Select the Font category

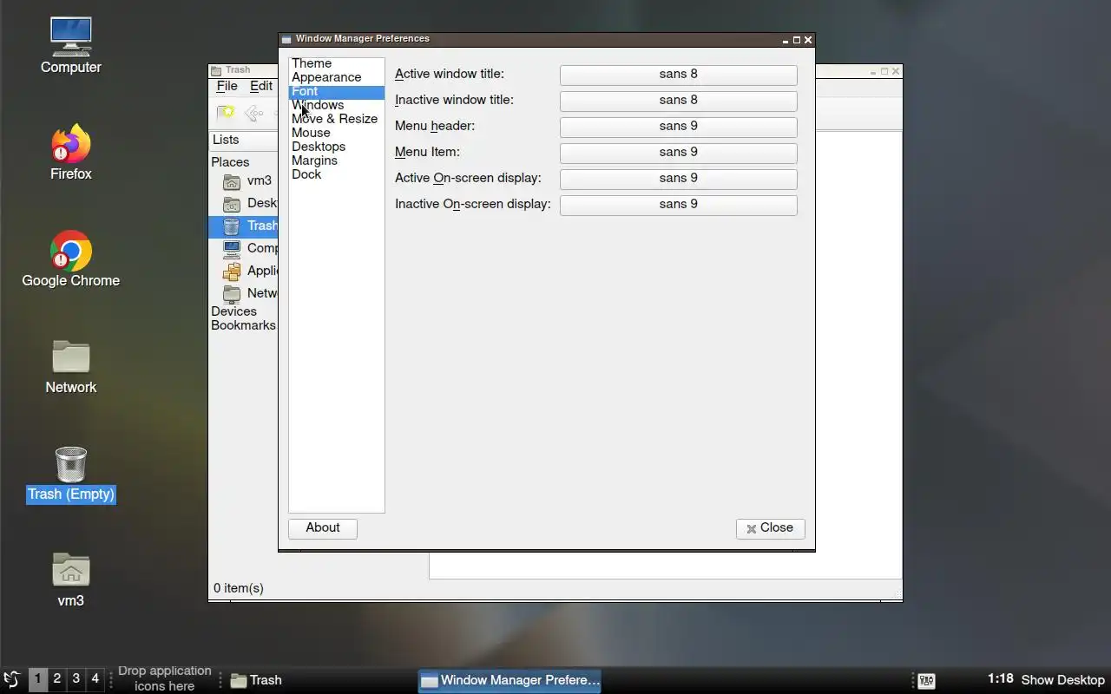[337, 91]
